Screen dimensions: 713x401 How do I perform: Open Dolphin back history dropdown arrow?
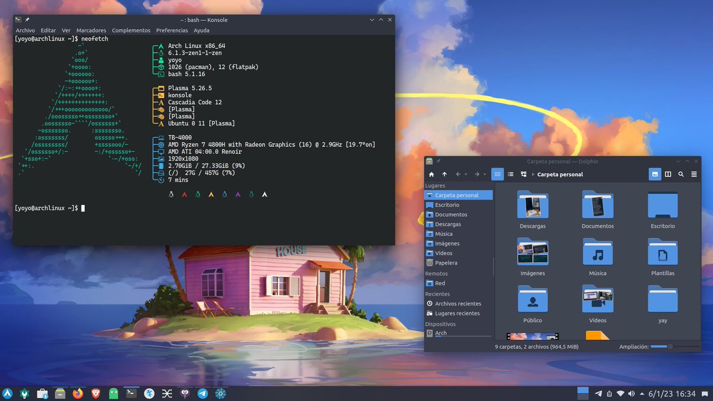point(466,174)
